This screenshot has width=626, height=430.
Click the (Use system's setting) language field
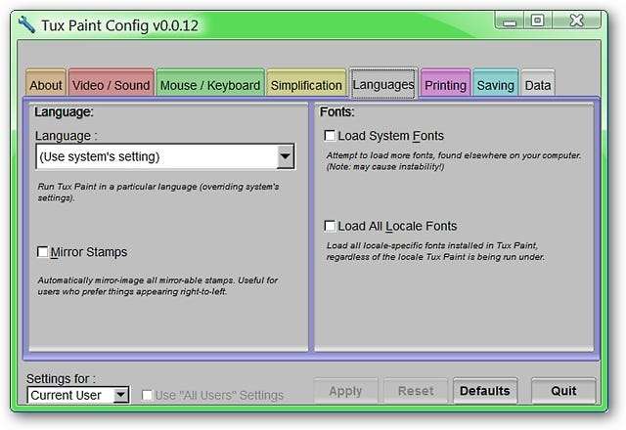click(165, 156)
